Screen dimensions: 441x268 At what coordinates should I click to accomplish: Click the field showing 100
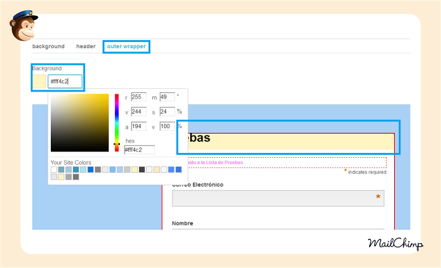(167, 126)
